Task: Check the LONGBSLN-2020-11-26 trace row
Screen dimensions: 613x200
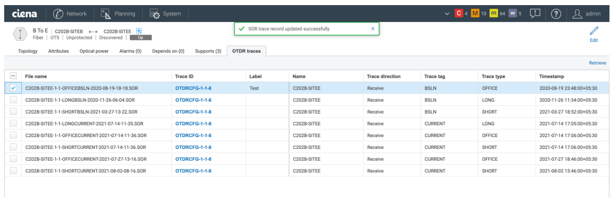Action: pyautogui.click(x=13, y=100)
